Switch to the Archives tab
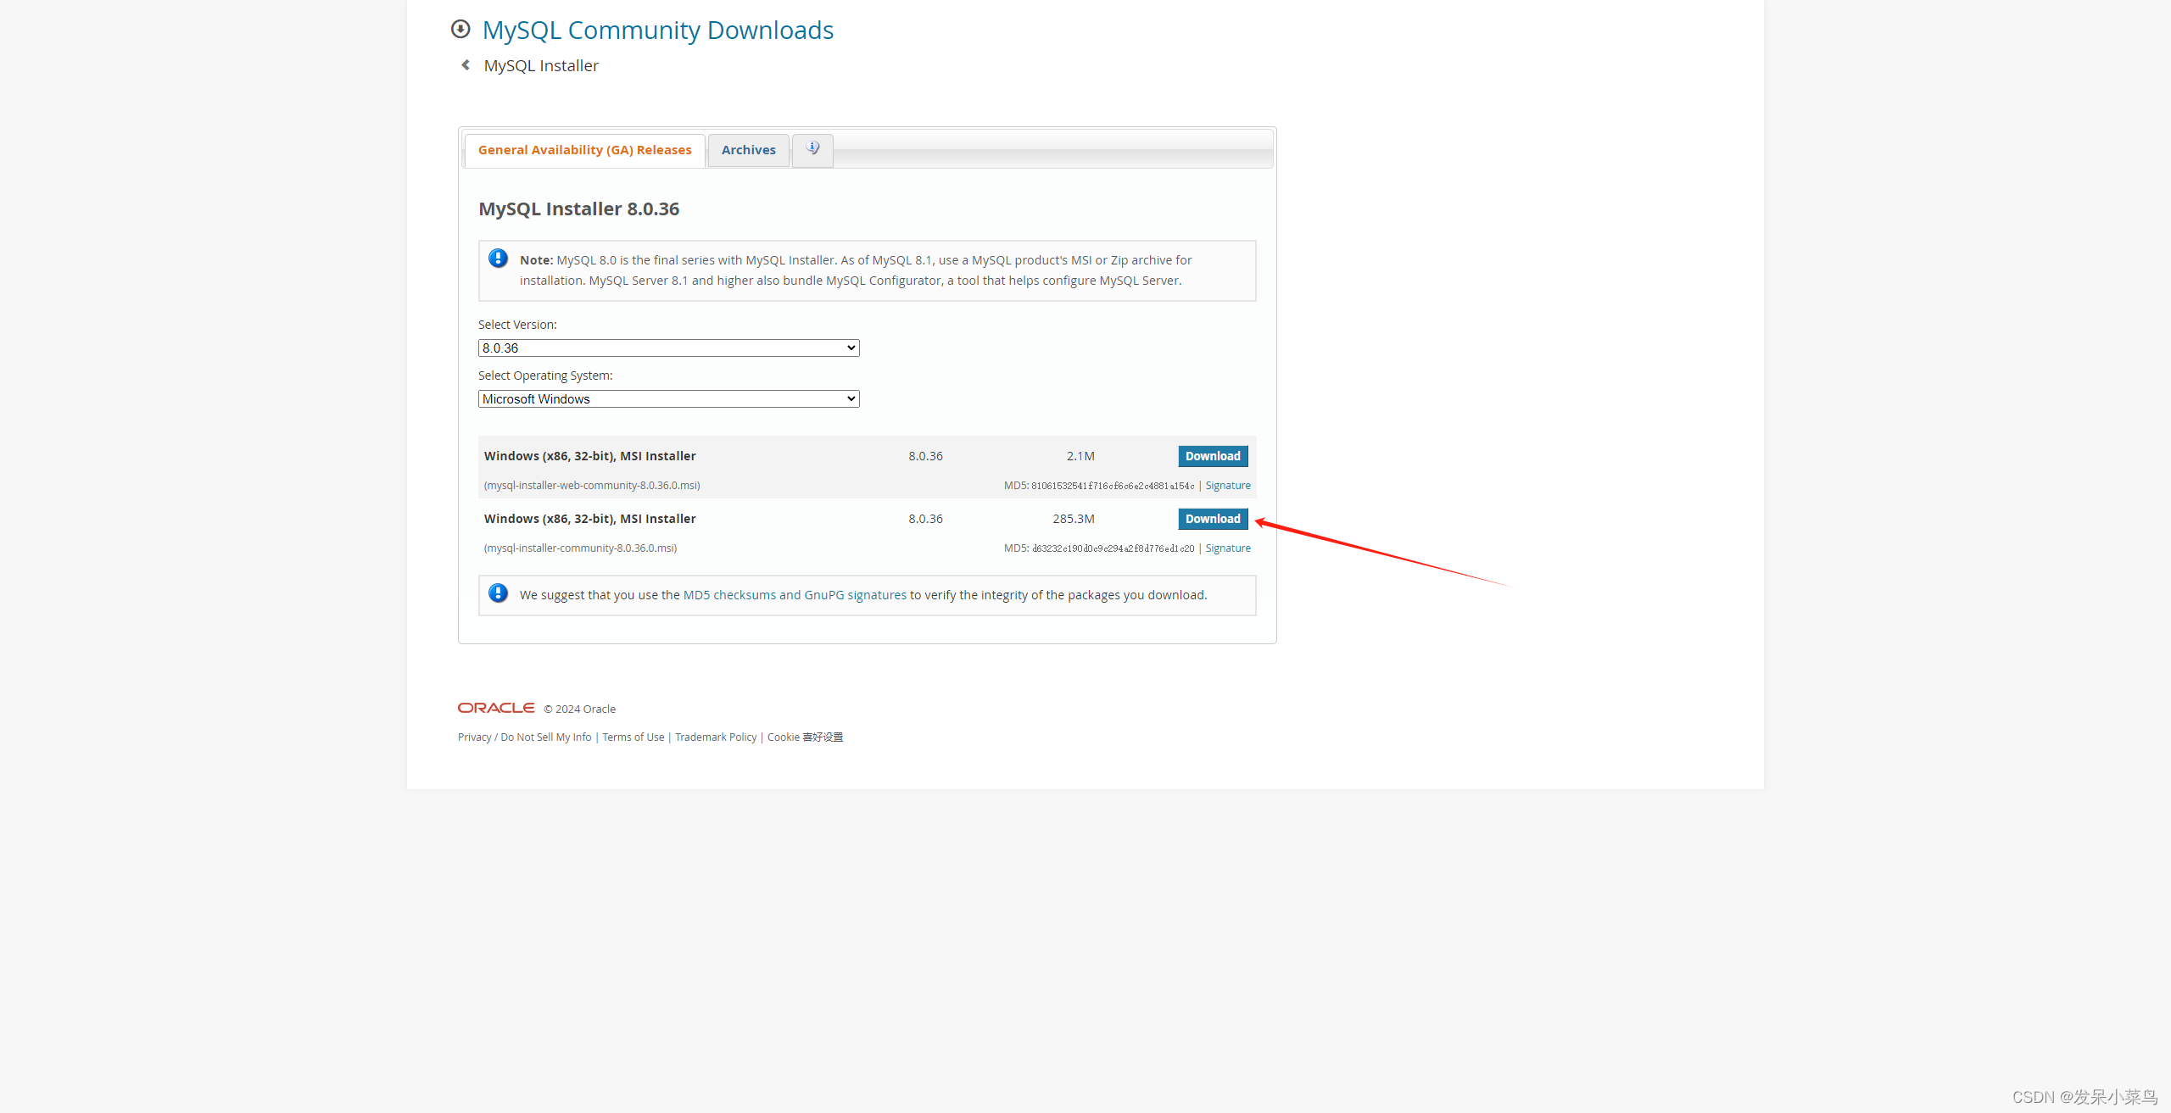The height and width of the screenshot is (1113, 2171). (x=749, y=150)
